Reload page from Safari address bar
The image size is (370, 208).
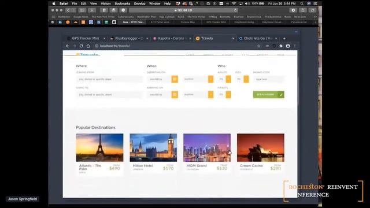[x=235, y=10]
